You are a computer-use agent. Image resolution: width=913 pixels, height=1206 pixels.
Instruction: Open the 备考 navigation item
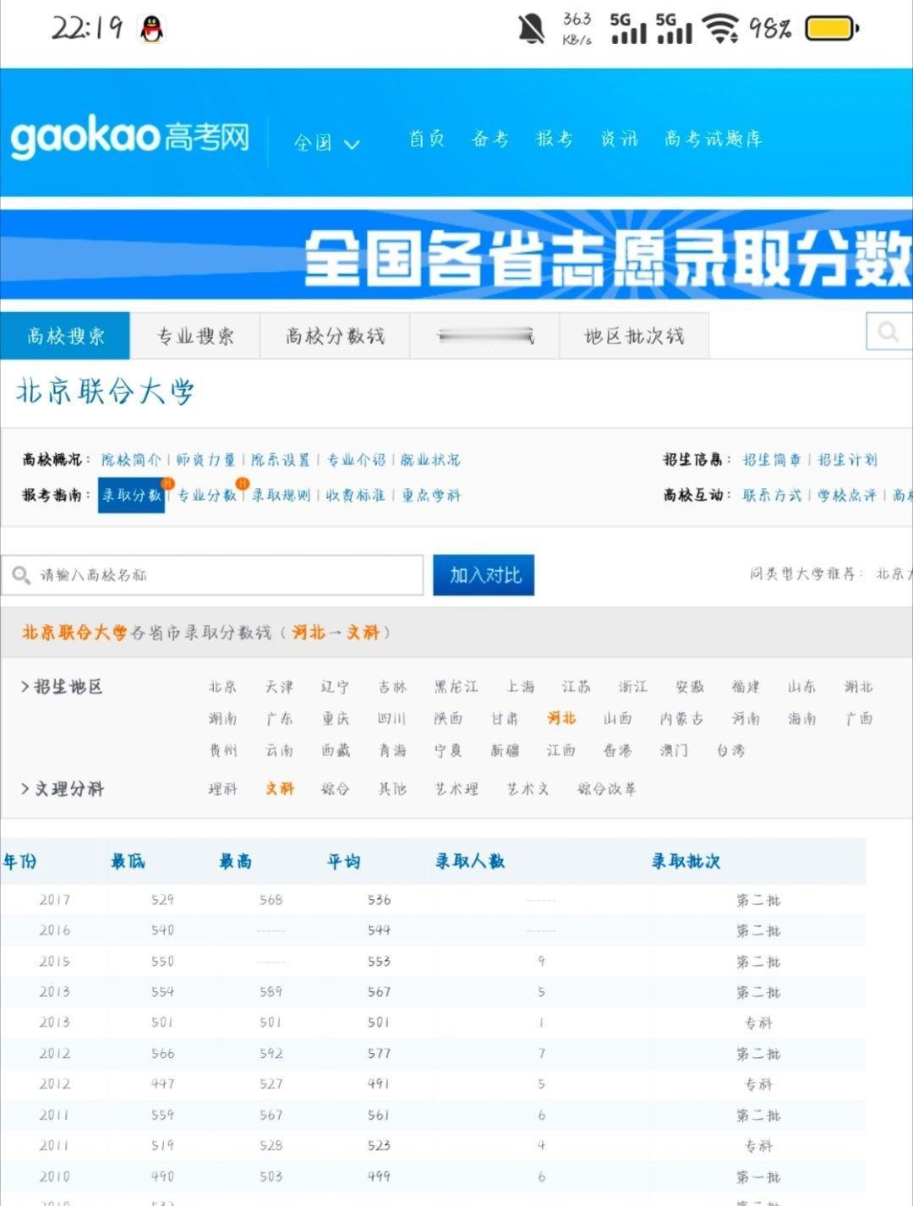(490, 139)
